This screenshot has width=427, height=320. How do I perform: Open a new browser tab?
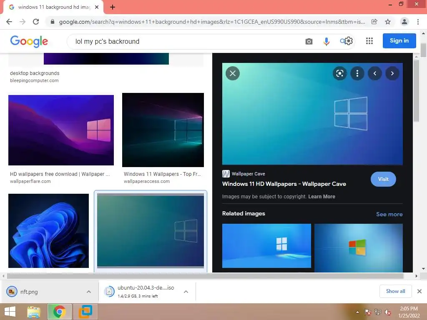coord(113,7)
